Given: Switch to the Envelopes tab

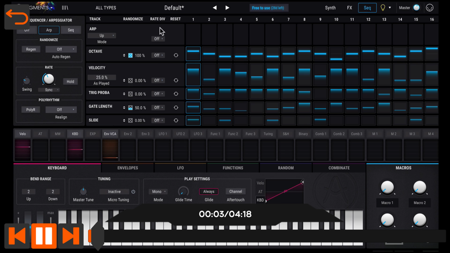Looking at the screenshot, I should (128, 168).
